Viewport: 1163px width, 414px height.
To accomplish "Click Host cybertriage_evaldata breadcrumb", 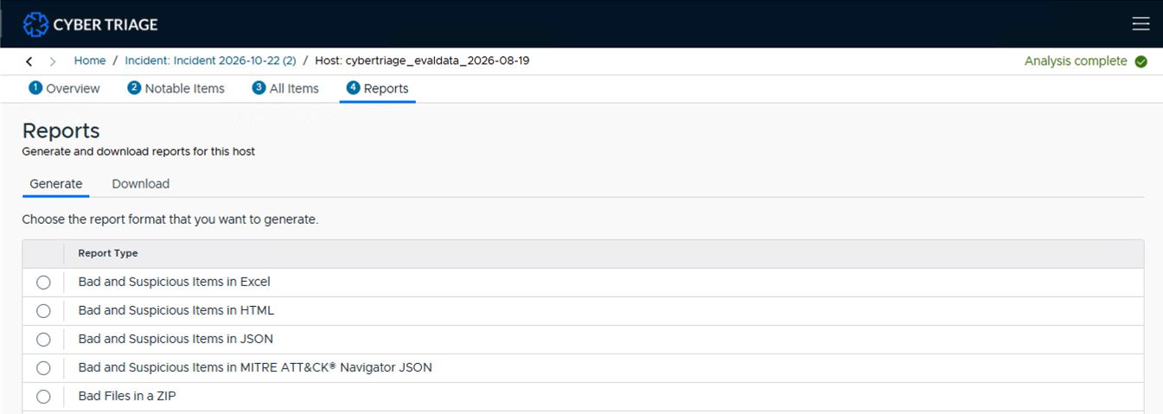I will point(422,61).
